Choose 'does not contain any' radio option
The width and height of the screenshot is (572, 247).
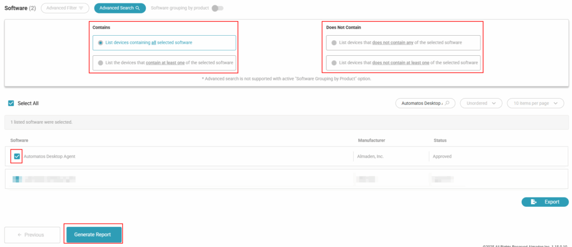334,42
